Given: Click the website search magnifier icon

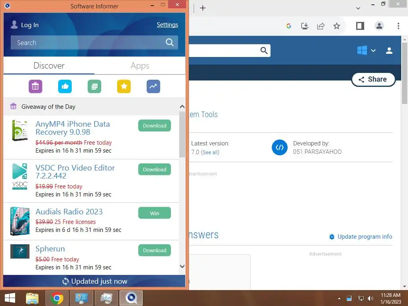Looking at the screenshot, I should [264, 51].
